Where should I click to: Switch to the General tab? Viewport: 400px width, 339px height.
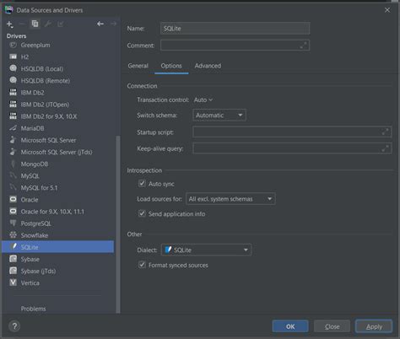click(x=138, y=66)
